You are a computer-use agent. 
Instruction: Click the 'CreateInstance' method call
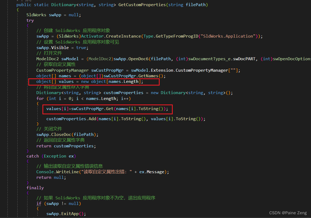tap(123, 36)
